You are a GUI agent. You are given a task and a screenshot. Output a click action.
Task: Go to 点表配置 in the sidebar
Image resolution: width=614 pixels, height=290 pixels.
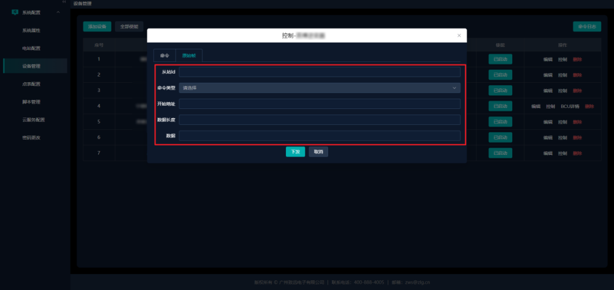[x=31, y=84]
